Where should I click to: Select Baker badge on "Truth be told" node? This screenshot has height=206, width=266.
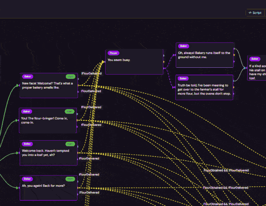tap(183, 78)
